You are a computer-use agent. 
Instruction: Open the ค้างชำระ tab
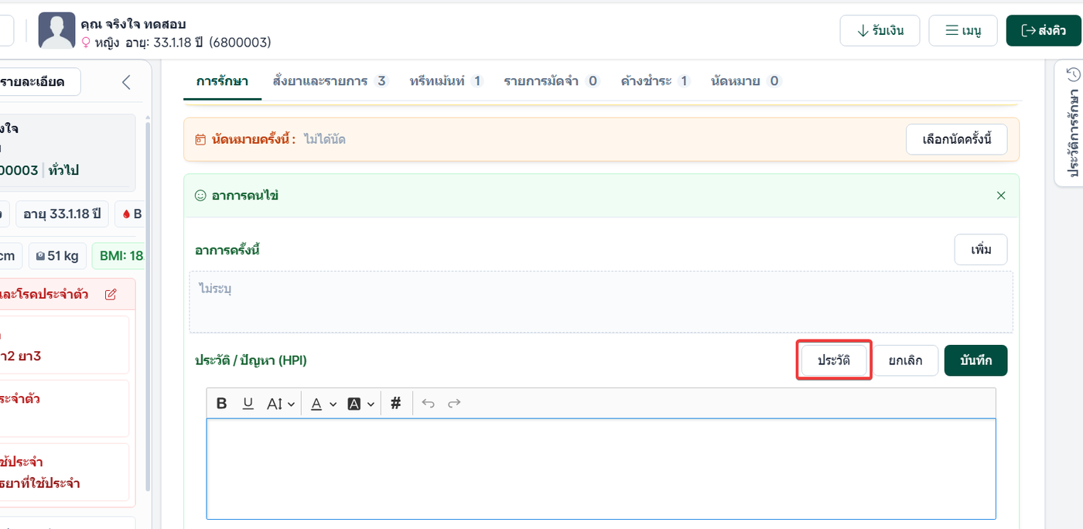pyautogui.click(x=655, y=80)
